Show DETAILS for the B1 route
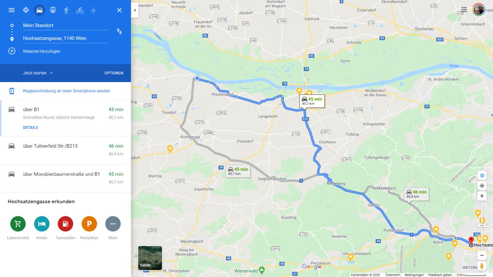Image resolution: width=493 pixels, height=277 pixels. (x=30, y=128)
